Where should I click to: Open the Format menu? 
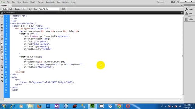pos(41,2)
